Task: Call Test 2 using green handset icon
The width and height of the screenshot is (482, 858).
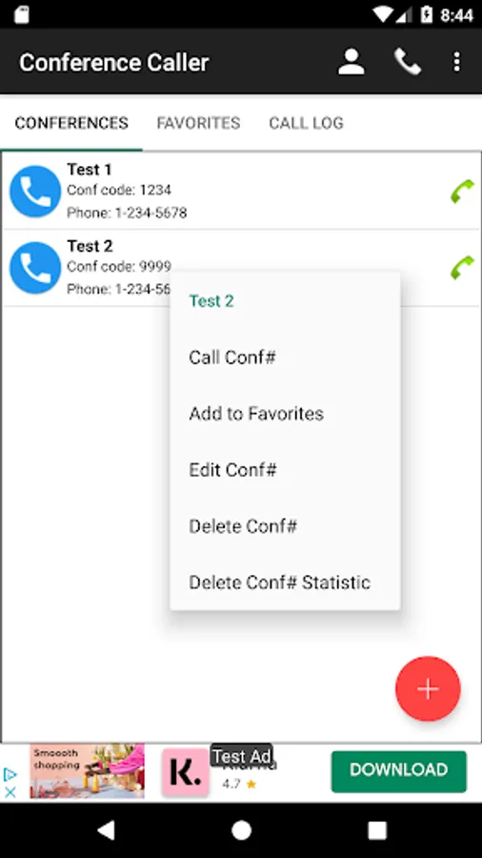Action: tap(462, 268)
